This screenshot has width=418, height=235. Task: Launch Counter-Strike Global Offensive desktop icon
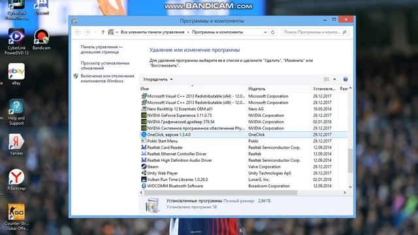(x=16, y=217)
